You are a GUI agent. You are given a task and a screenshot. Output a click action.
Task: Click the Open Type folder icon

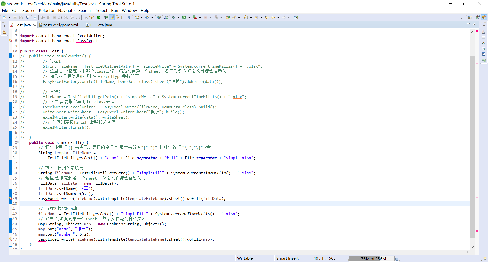[x=228, y=17]
